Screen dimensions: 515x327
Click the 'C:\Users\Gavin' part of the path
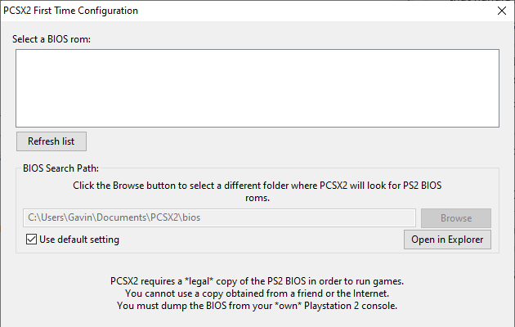(62, 218)
